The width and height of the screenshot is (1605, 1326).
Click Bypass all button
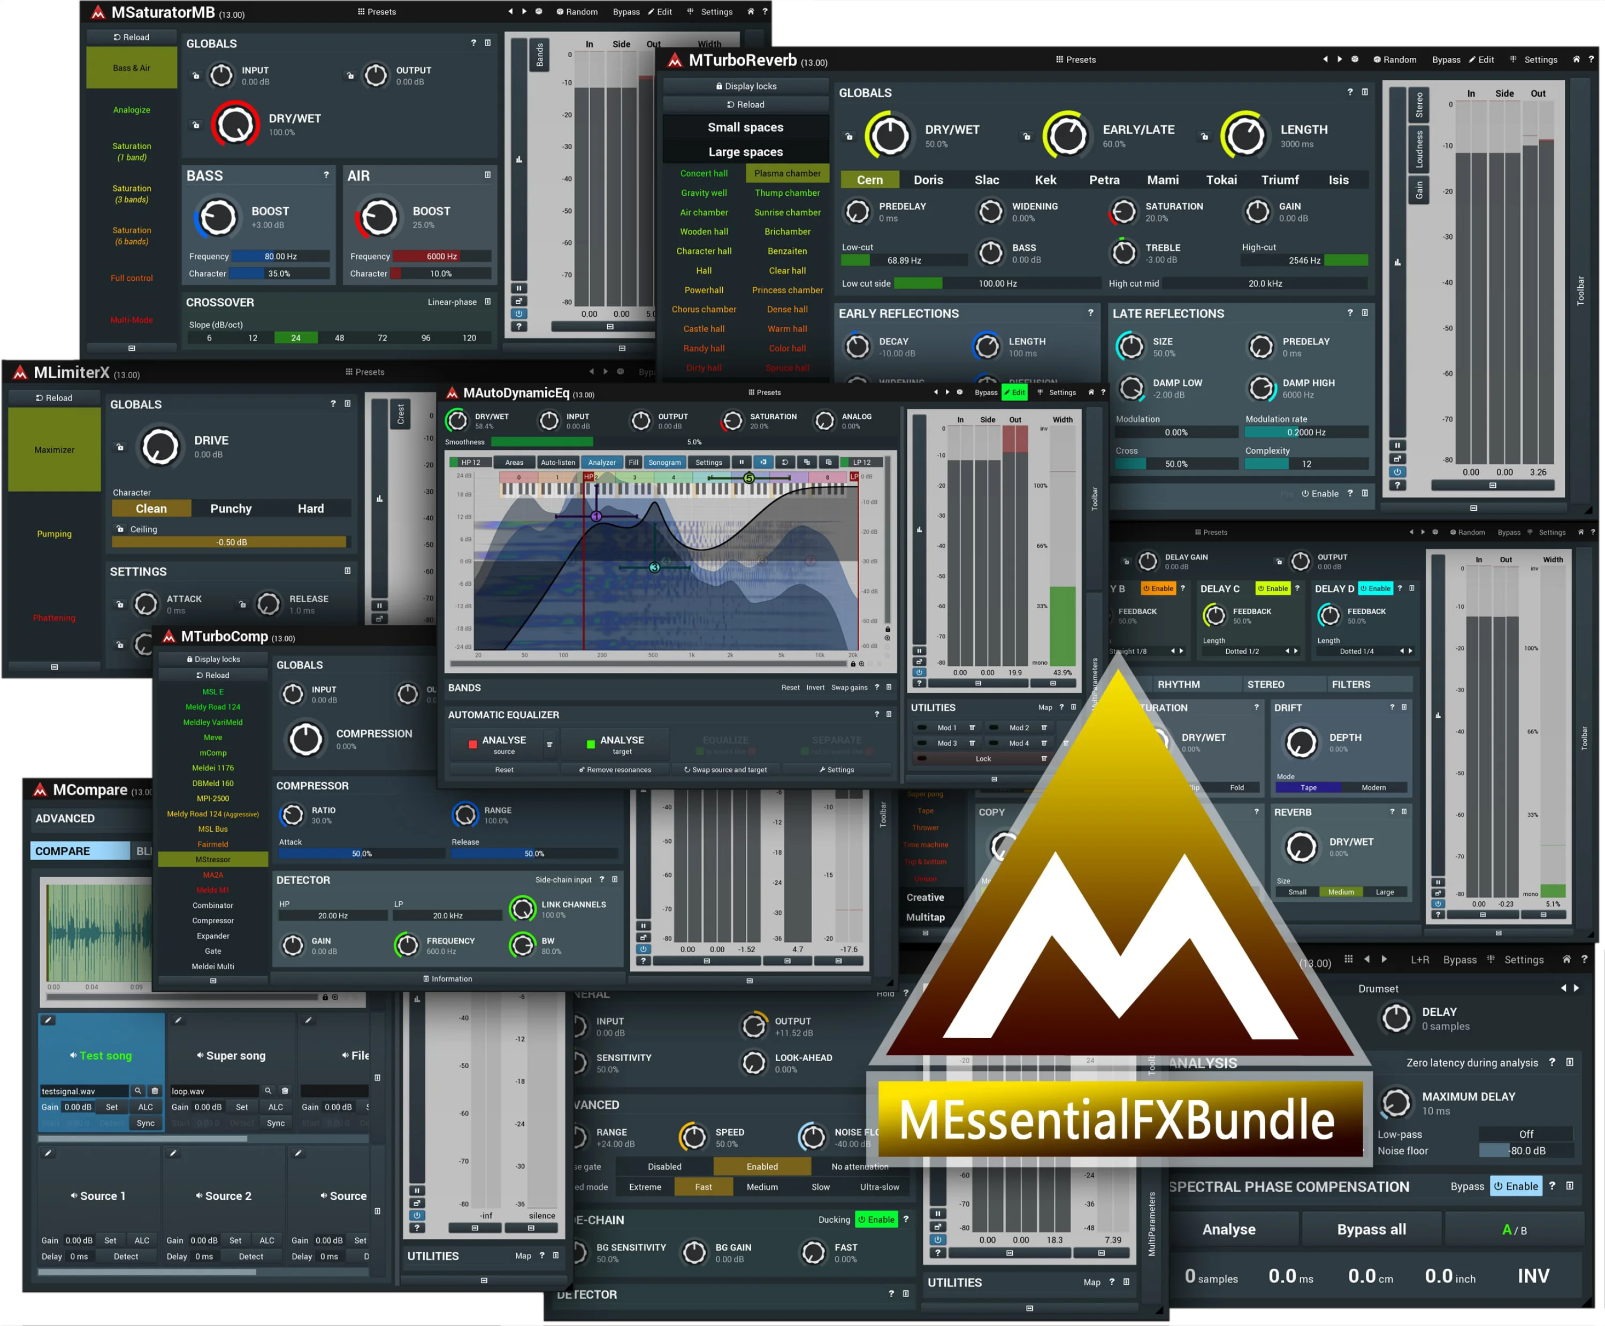point(1371,1229)
